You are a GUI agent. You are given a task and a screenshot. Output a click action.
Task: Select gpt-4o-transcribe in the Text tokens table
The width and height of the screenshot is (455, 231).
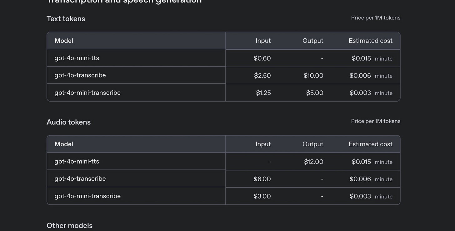click(80, 75)
